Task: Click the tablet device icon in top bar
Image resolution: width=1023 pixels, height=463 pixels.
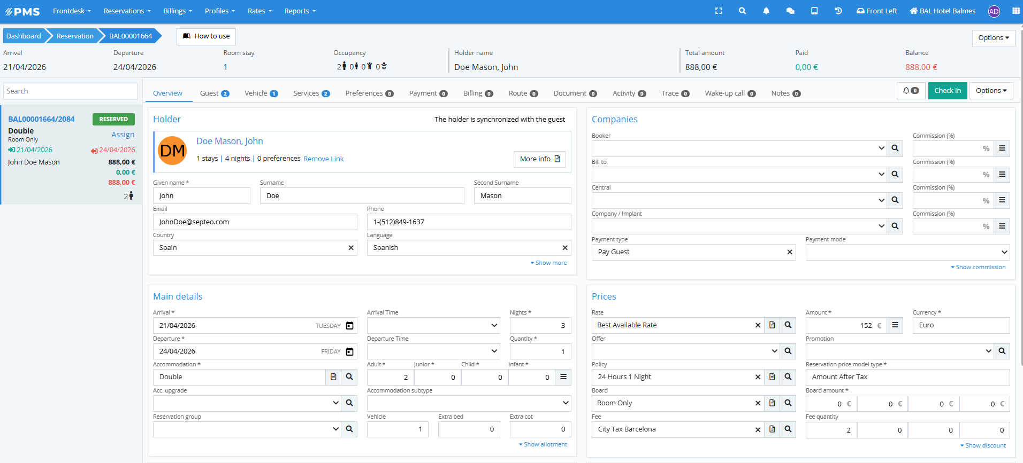Action: click(814, 11)
